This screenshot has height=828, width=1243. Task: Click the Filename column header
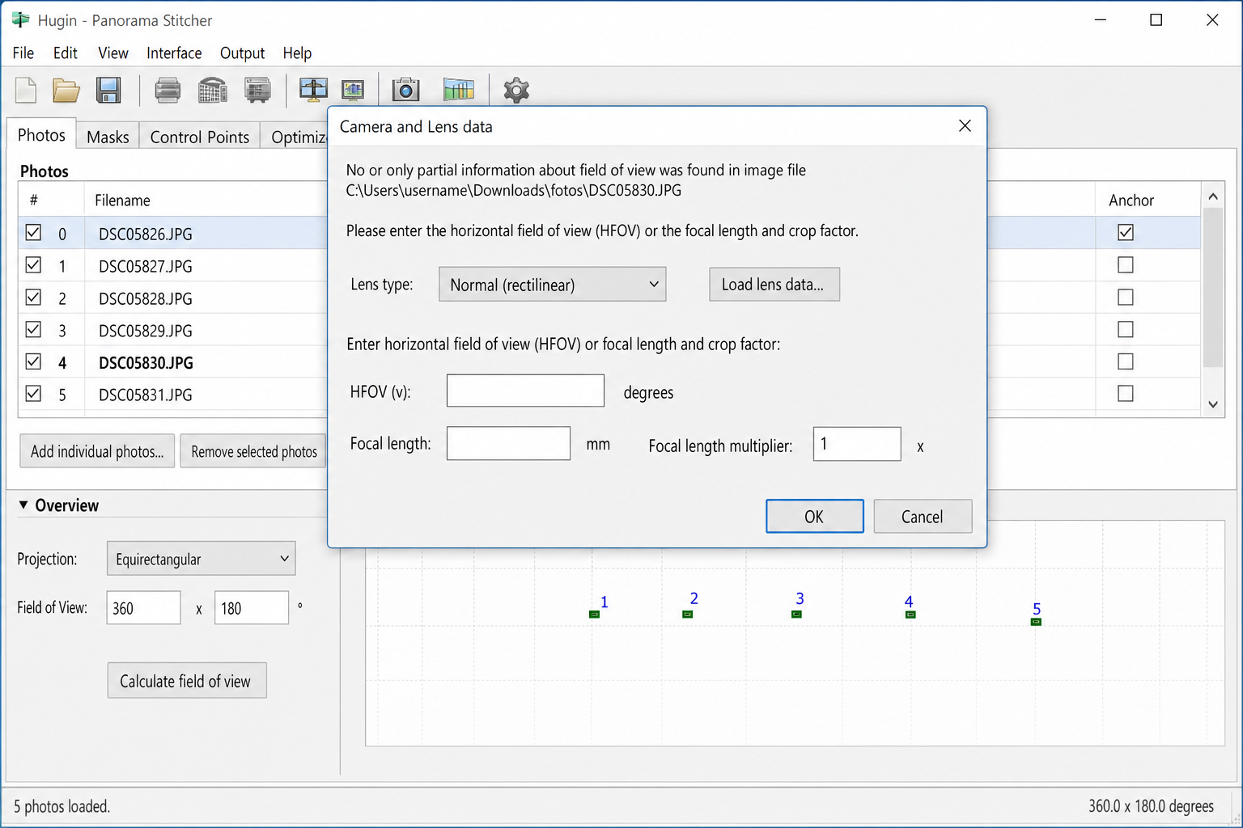tap(122, 201)
